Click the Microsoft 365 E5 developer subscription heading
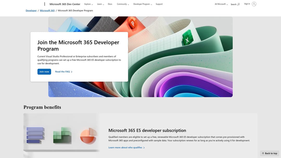 tap(147, 130)
